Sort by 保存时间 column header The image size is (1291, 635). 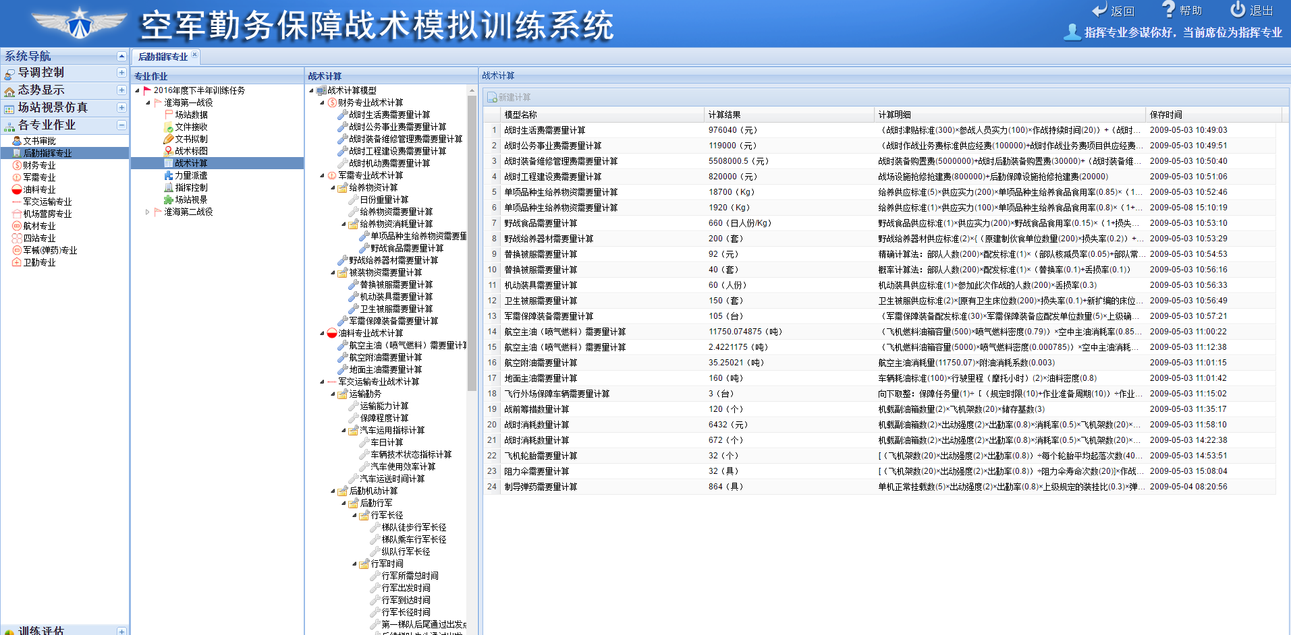pos(1213,115)
